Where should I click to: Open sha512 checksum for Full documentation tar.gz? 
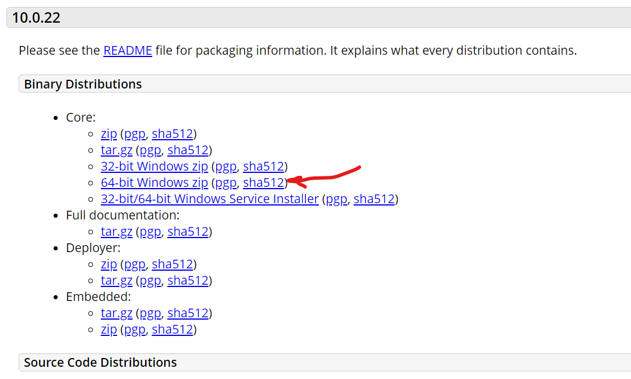click(188, 232)
